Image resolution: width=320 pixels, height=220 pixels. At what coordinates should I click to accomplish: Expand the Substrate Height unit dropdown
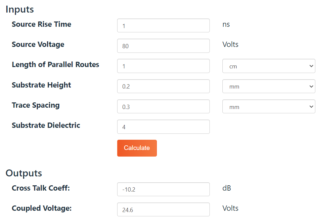[268, 87]
